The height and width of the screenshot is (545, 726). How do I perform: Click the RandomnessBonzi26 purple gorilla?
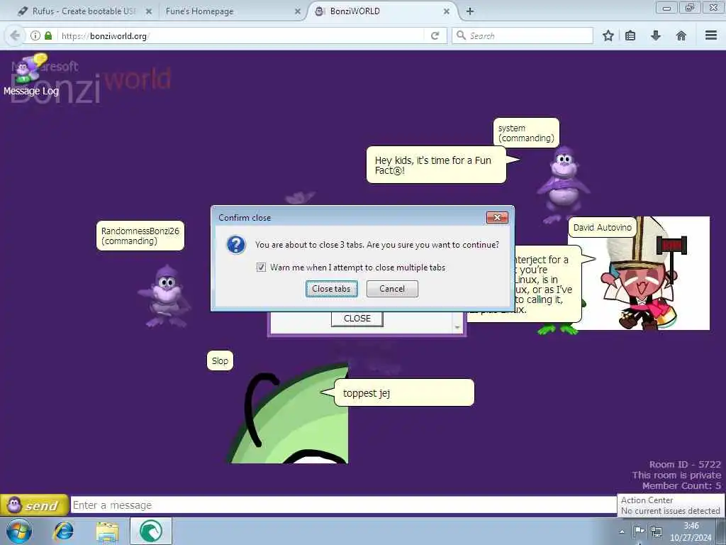[164, 297]
